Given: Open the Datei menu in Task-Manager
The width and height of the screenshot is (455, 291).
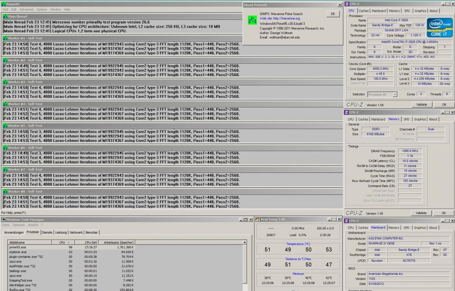Looking at the screenshot, I should click(6, 225).
